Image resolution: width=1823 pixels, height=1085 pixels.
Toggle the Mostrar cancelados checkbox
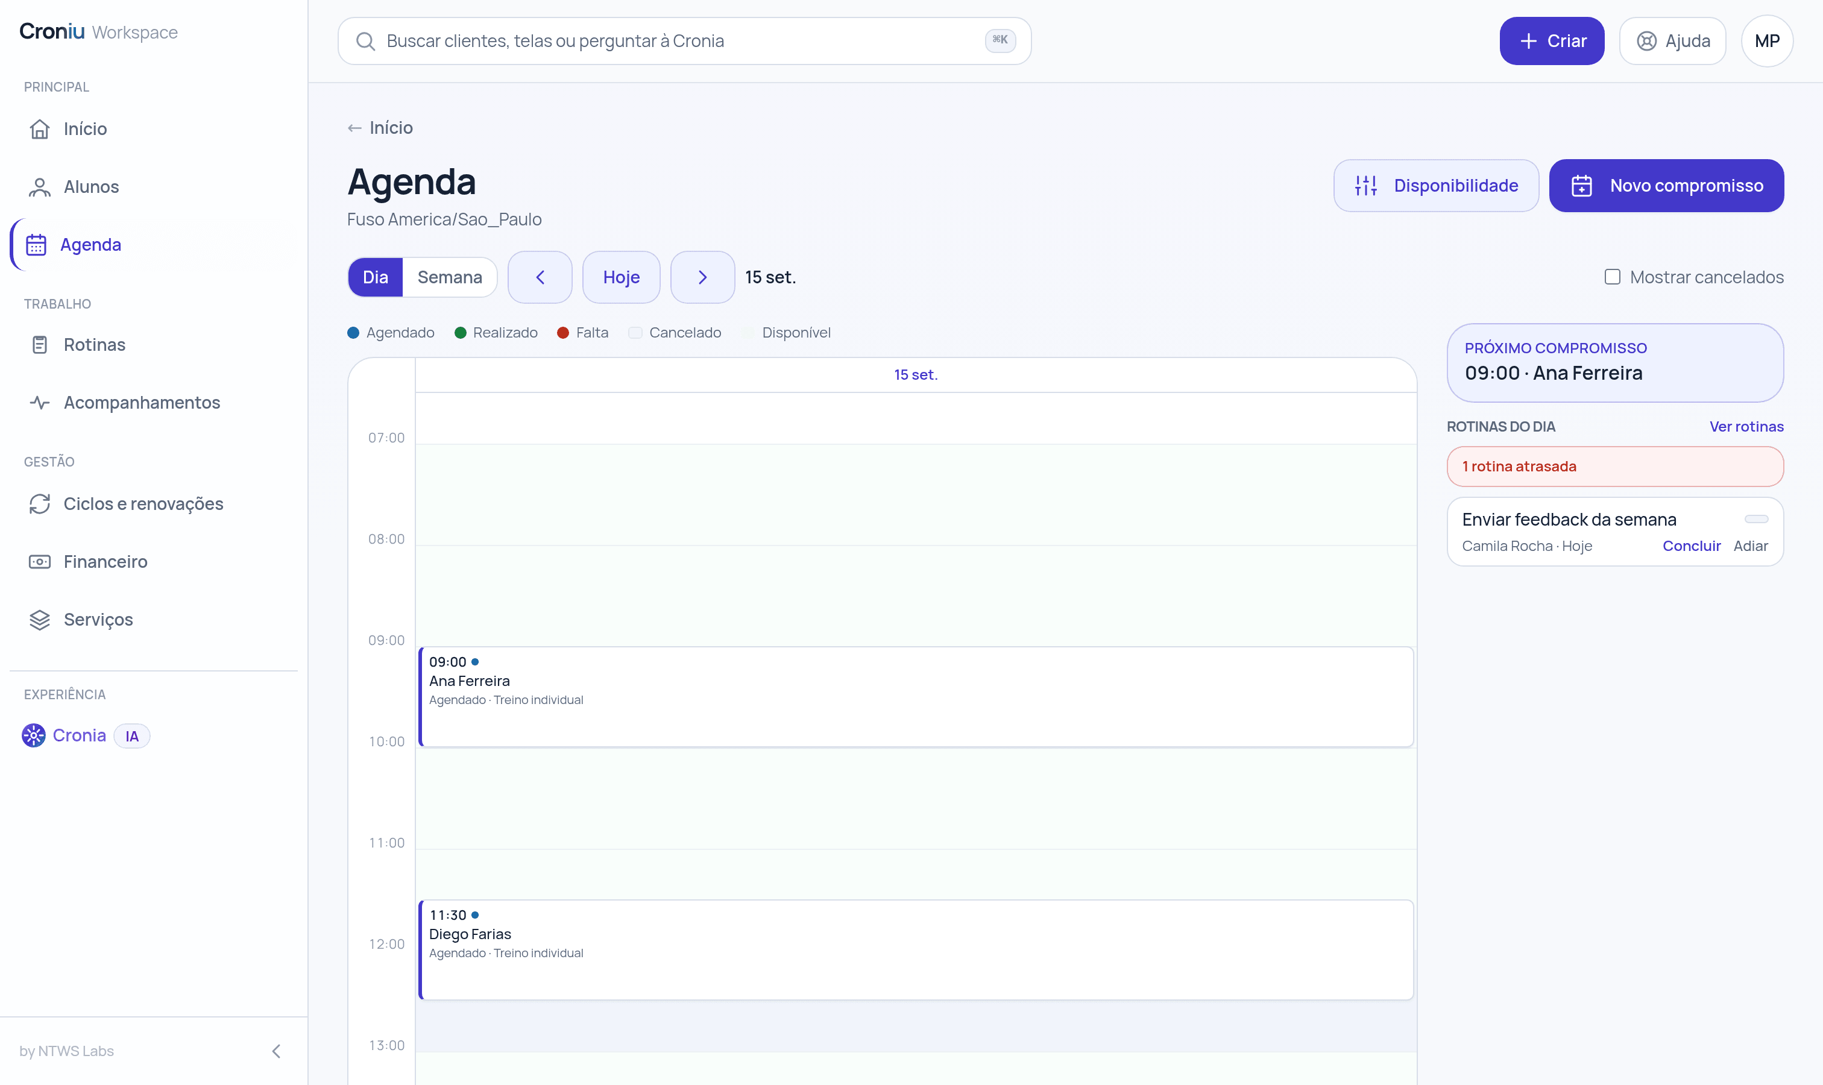pyautogui.click(x=1611, y=276)
